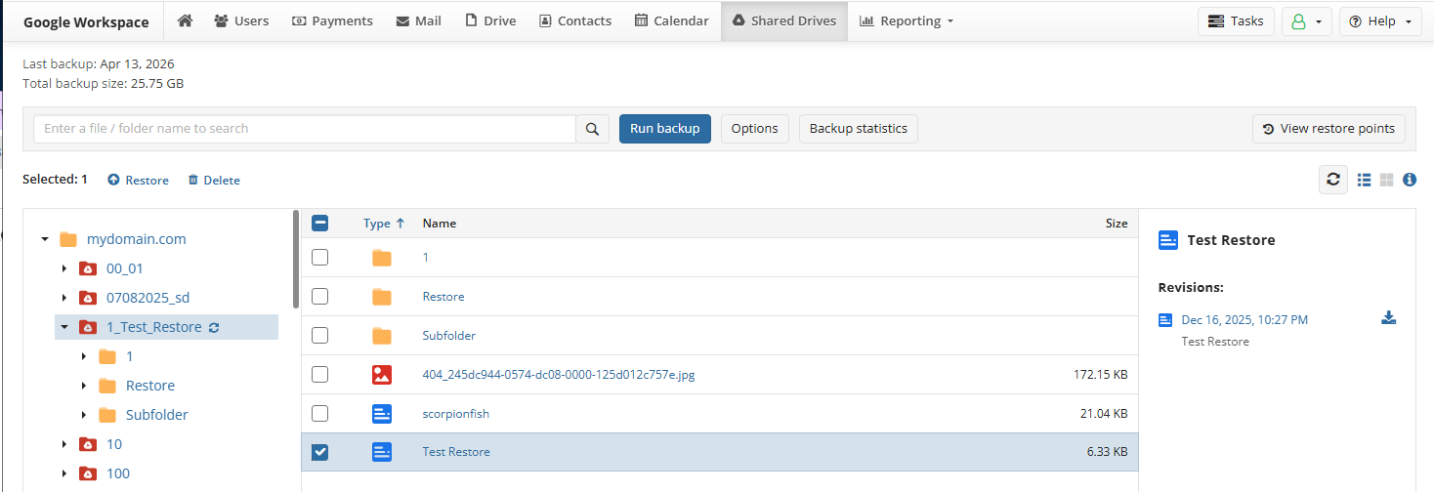Click the magnifier search button
The width and height of the screenshot is (1434, 492).
592,129
